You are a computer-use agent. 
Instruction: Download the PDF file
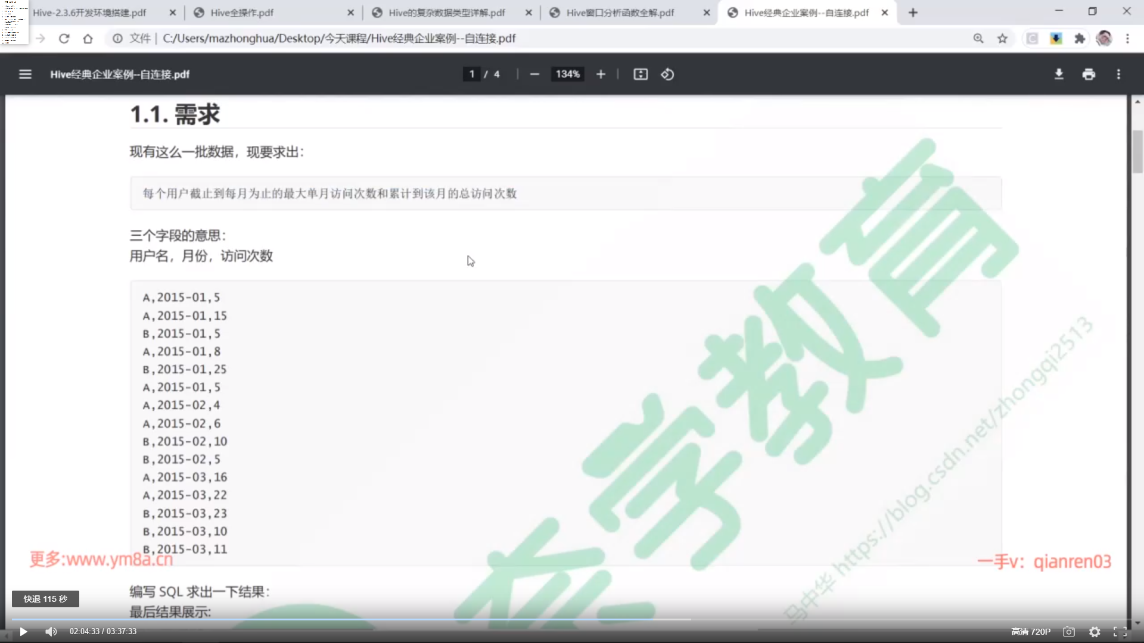point(1059,74)
